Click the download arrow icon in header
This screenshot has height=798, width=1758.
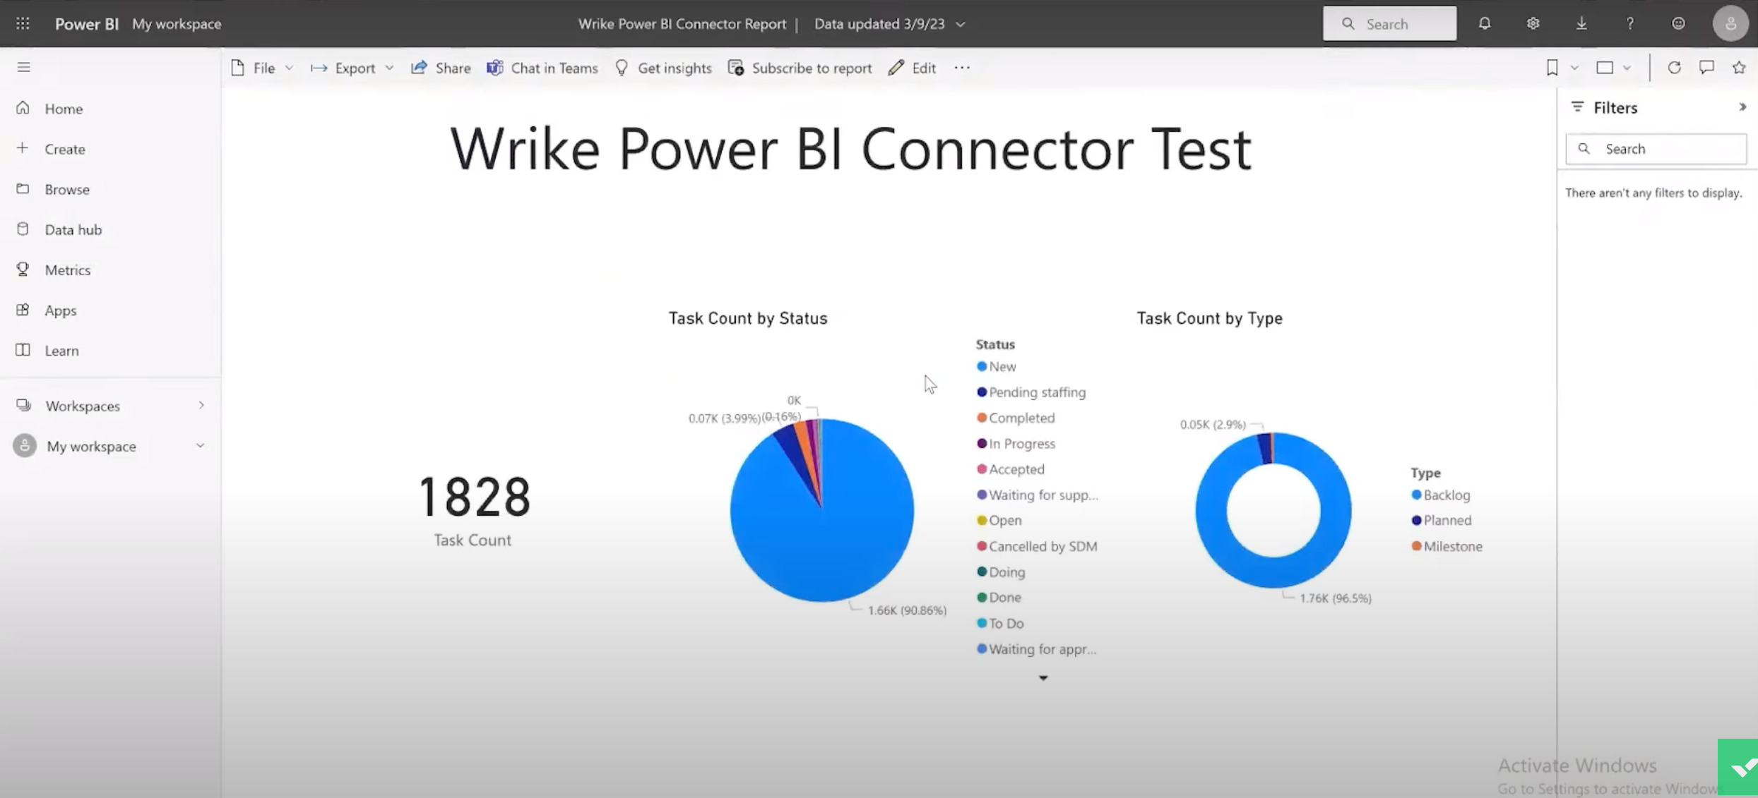coord(1581,23)
